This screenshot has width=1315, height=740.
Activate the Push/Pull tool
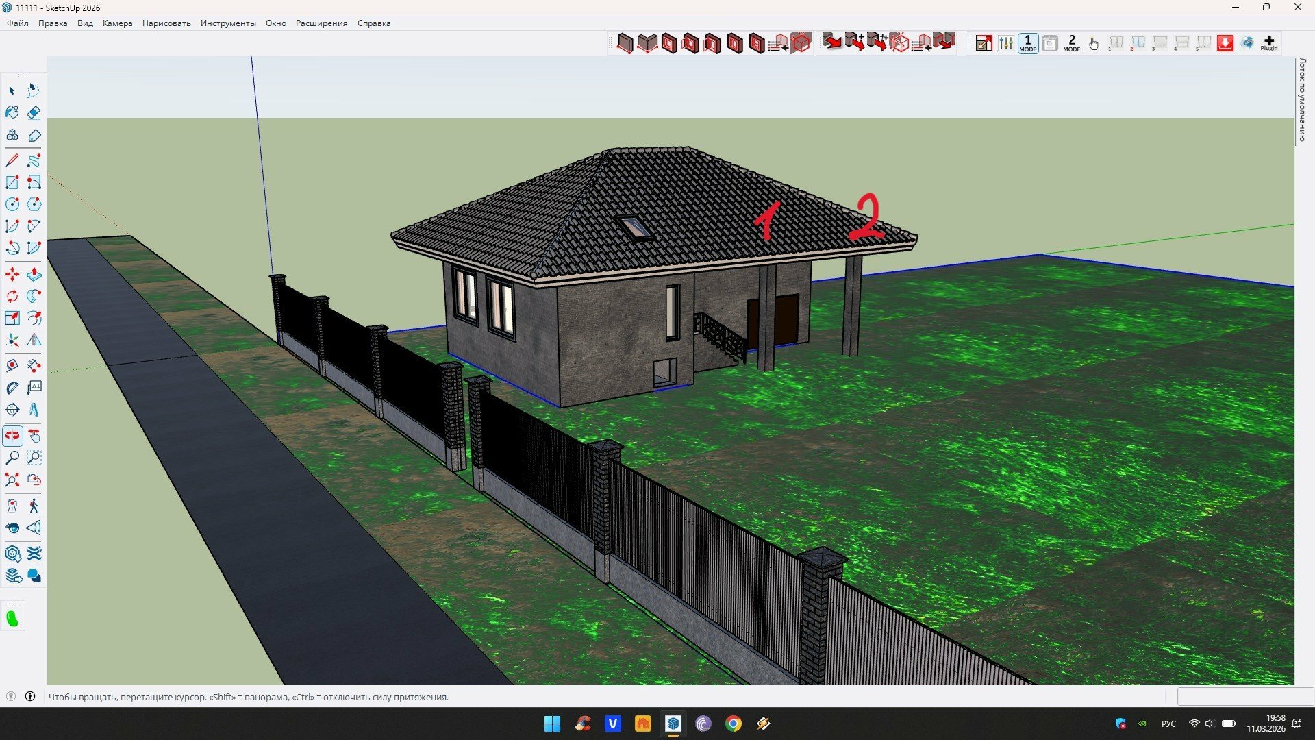tap(34, 274)
